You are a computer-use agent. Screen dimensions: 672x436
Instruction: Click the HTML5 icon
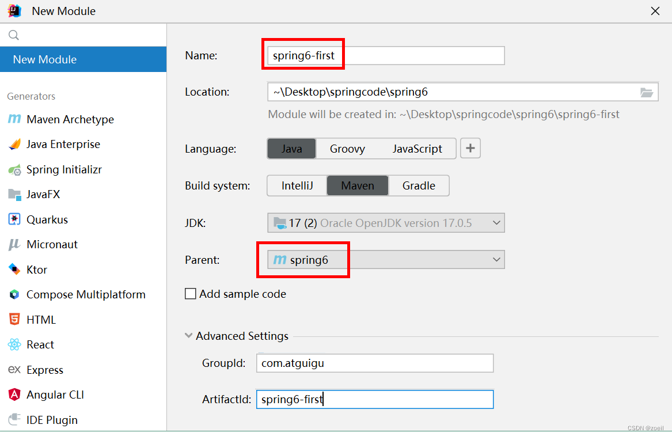coord(14,320)
